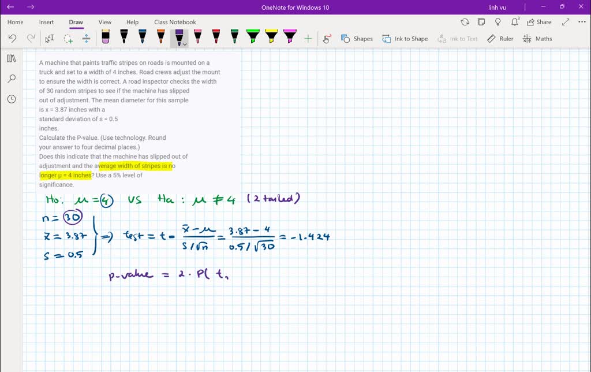This screenshot has width=591, height=372.
Task: Open the feed pane icon
Action: tap(481, 22)
